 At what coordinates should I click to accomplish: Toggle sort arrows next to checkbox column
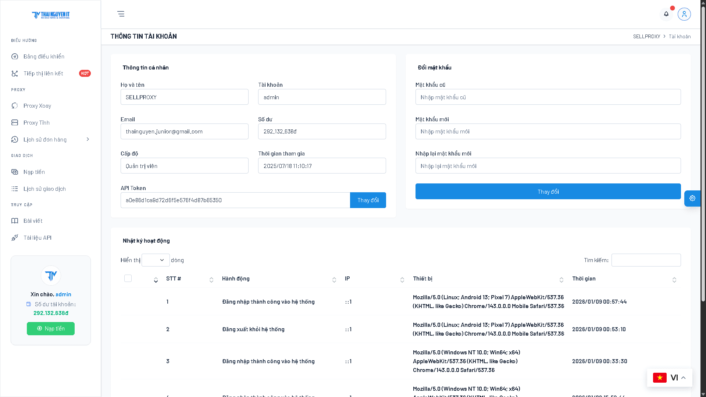pos(156,280)
